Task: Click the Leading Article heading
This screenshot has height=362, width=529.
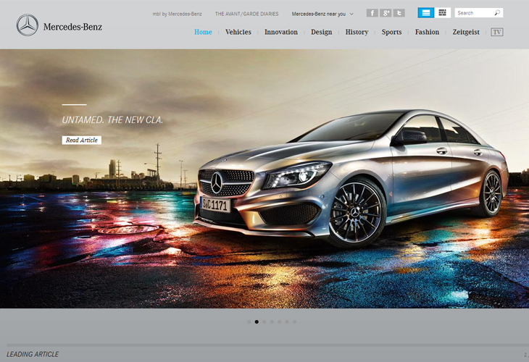Action: pos(33,354)
